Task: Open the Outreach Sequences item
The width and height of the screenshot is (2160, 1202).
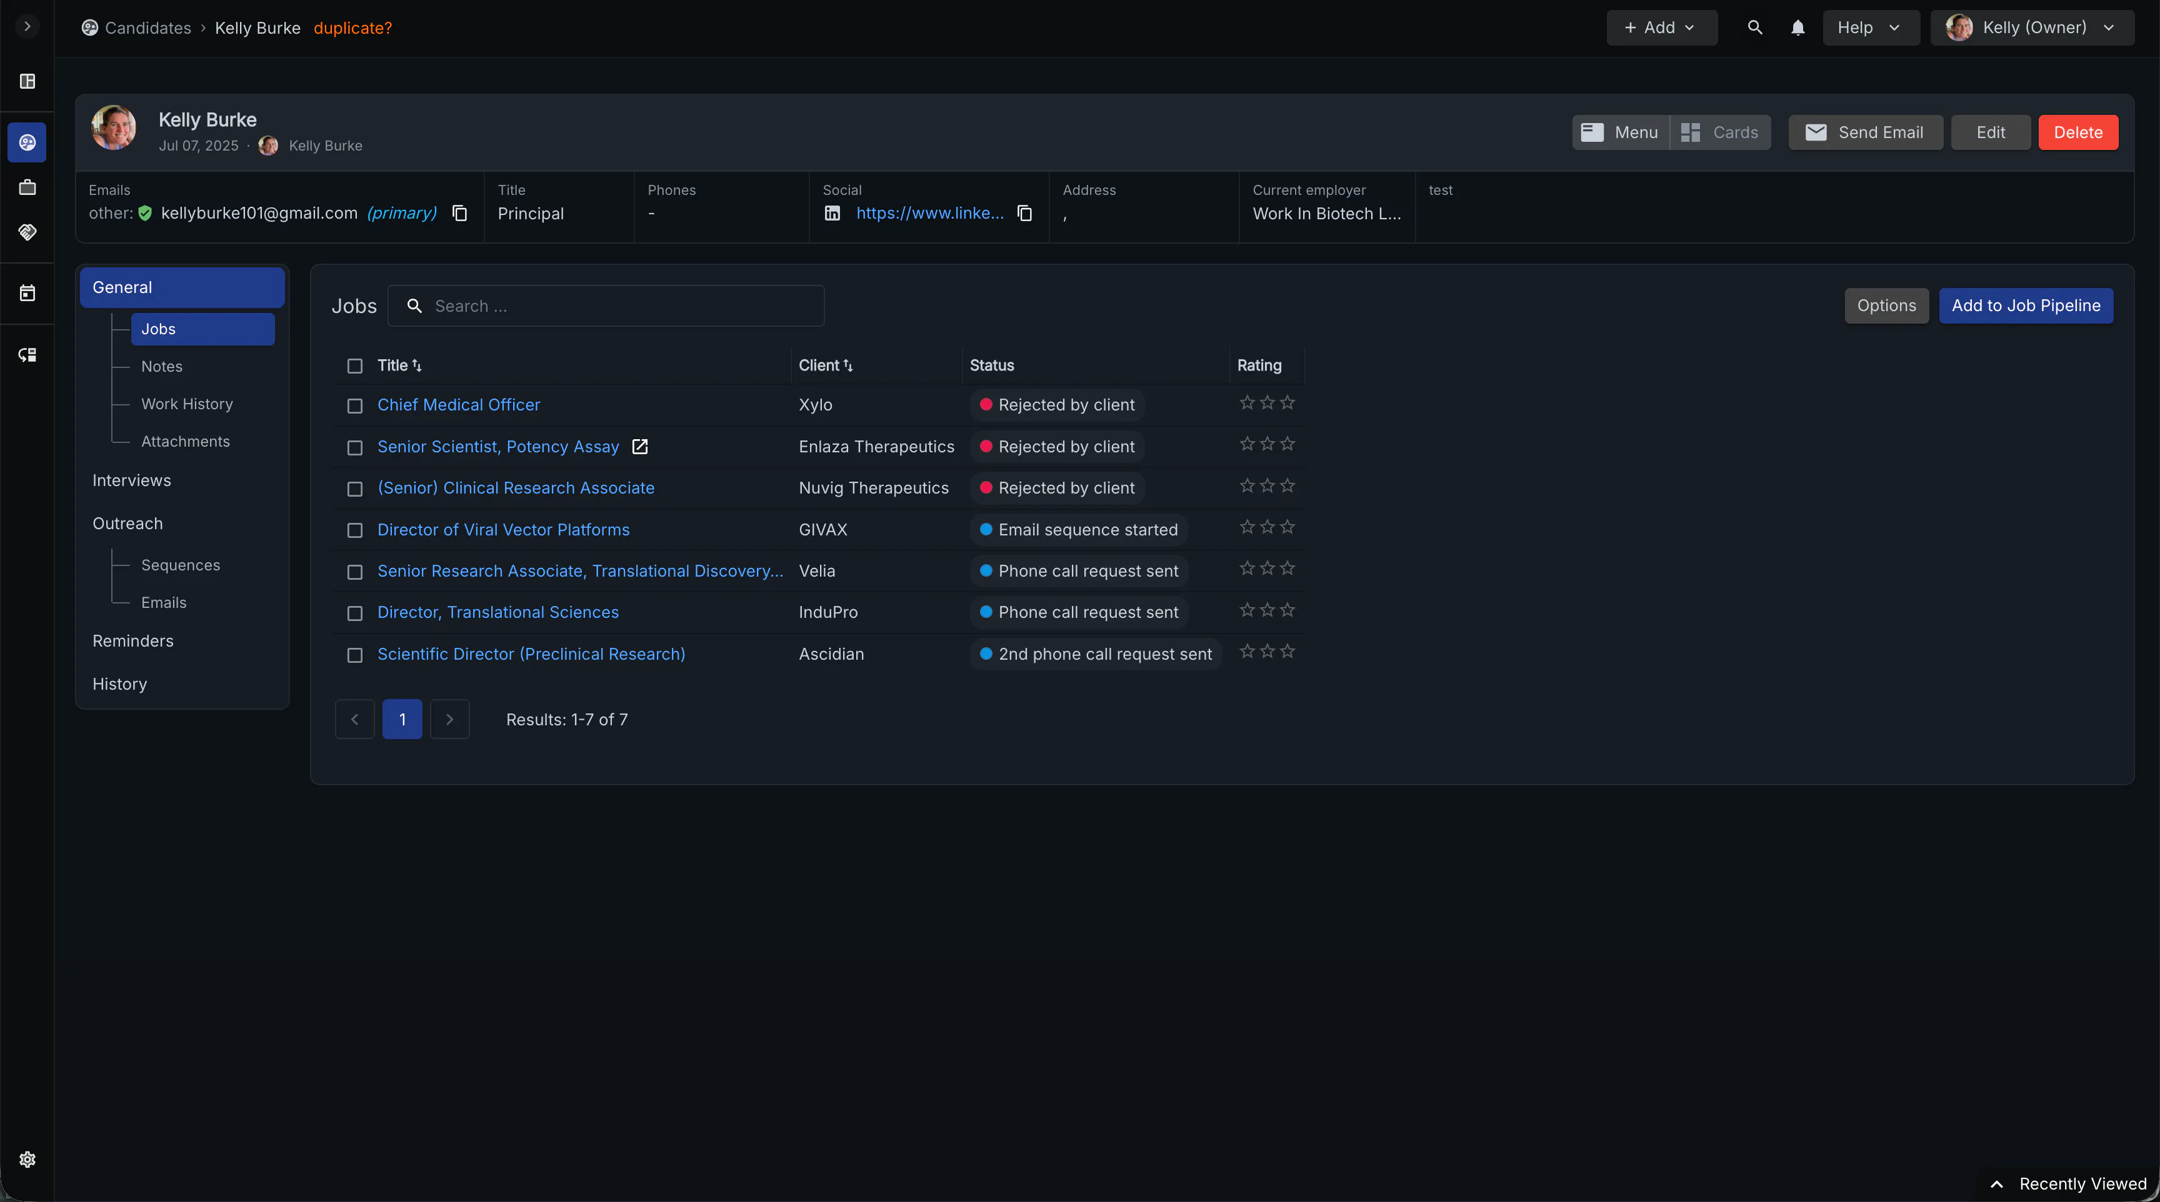Action: click(180, 565)
